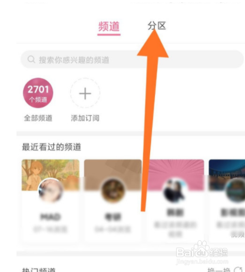Switch to the 分区 tab
Screen dimensions: 245x272
point(157,26)
